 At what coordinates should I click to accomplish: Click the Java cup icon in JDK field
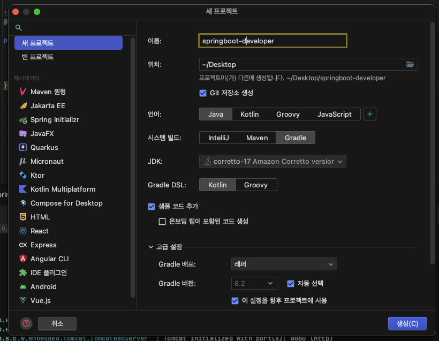[208, 161]
